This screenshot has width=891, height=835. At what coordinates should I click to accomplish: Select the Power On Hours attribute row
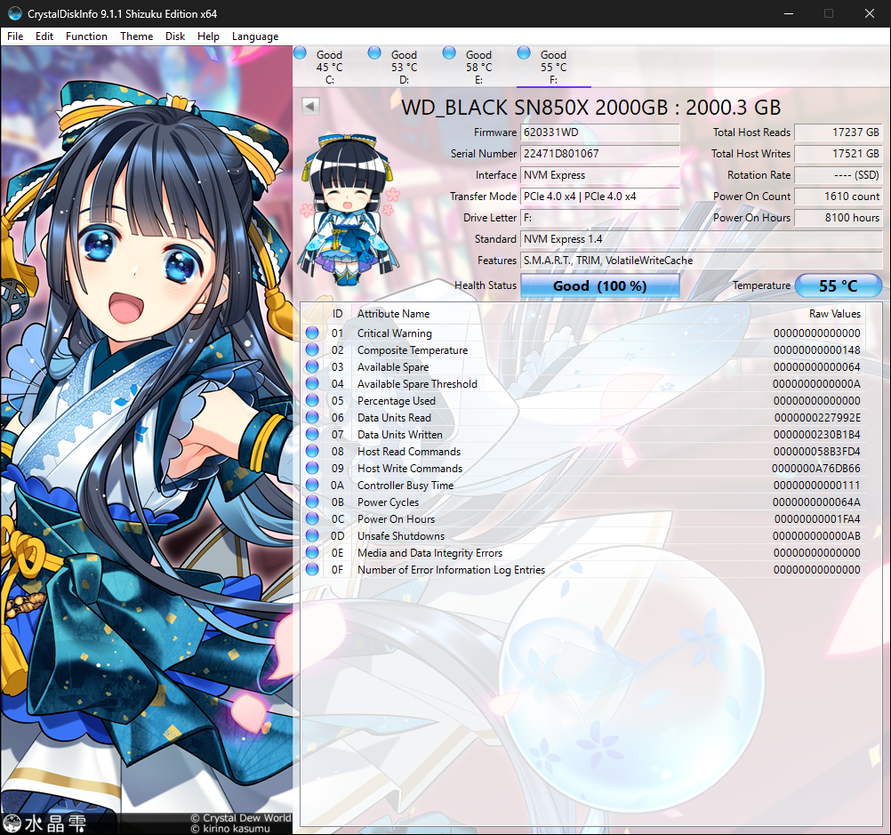point(583,519)
